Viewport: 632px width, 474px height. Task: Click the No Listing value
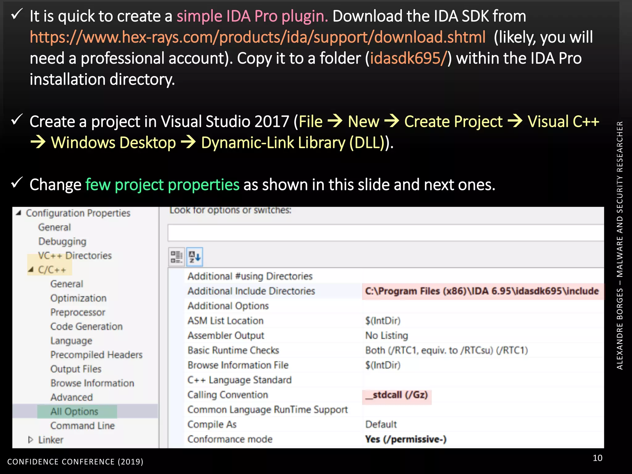tap(386, 335)
